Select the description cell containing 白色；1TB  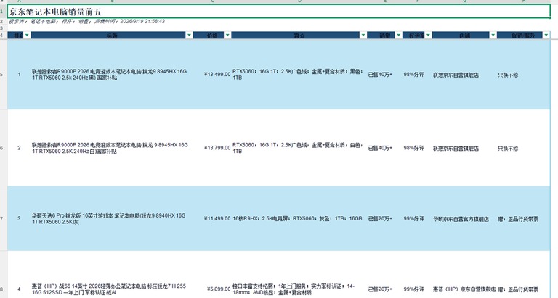click(299, 148)
